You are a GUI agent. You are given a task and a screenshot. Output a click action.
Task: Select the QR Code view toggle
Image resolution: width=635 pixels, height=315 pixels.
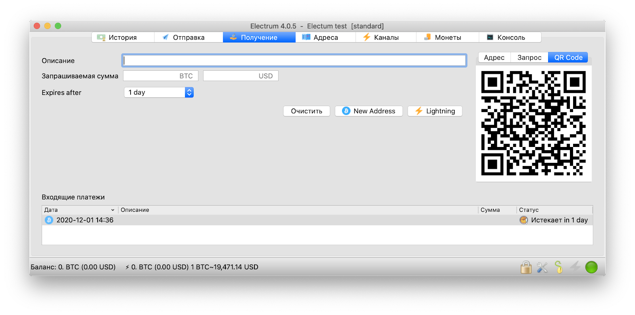click(568, 58)
